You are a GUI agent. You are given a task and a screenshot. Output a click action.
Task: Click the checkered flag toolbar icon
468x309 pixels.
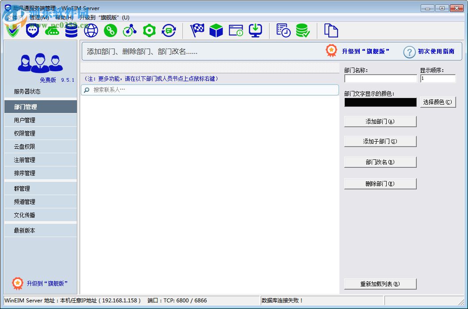point(197,30)
